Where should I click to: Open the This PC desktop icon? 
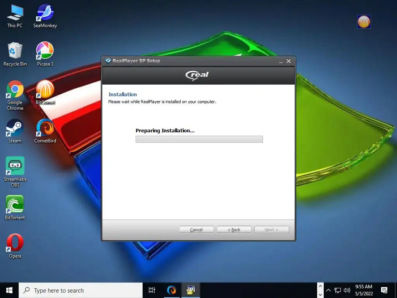click(15, 16)
